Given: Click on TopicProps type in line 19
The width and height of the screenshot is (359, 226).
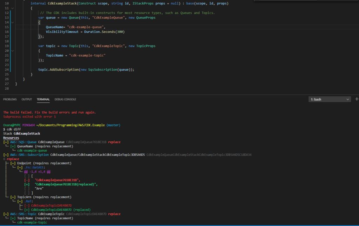Looking at the screenshot, I should (146, 46).
